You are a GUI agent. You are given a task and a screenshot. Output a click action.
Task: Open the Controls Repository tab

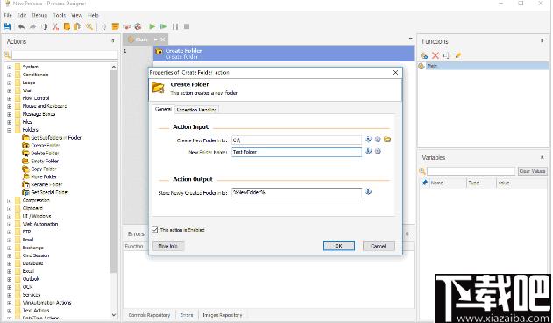point(149,315)
